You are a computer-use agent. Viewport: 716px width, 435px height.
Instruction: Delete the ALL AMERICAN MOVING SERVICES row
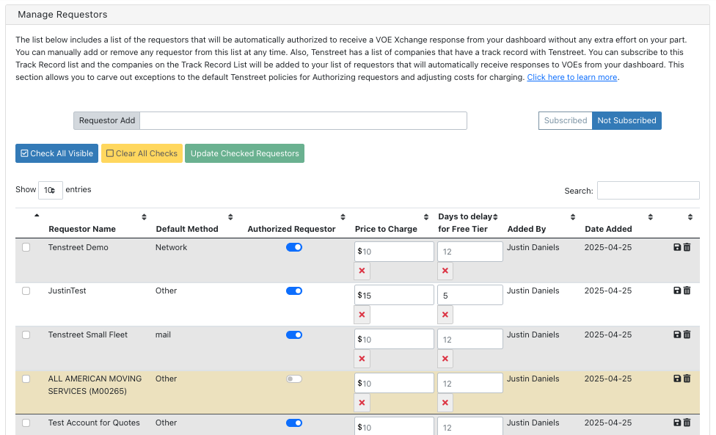(687, 379)
